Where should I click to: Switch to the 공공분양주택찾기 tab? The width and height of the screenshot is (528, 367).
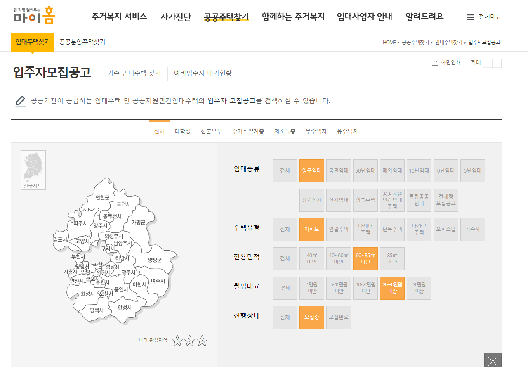click(81, 42)
